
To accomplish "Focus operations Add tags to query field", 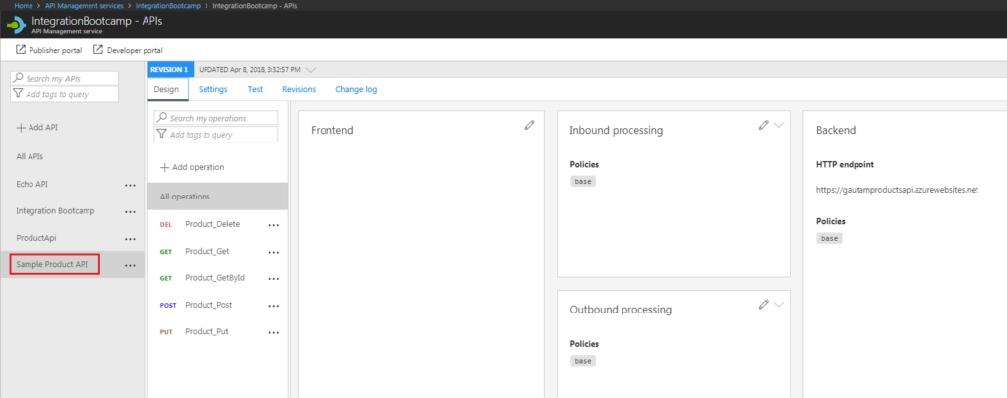I will pos(215,135).
